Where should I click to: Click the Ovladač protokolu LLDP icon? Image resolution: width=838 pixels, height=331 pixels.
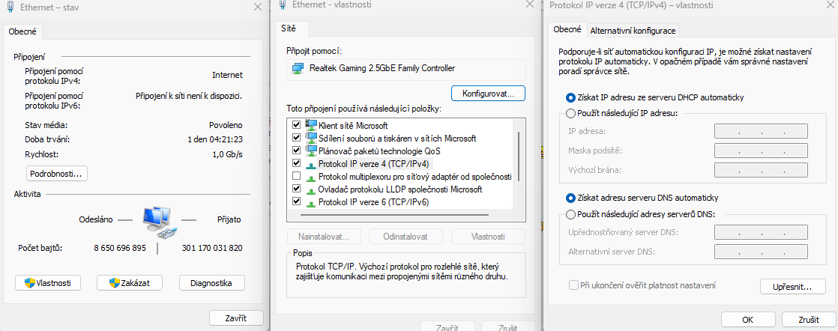(x=311, y=189)
